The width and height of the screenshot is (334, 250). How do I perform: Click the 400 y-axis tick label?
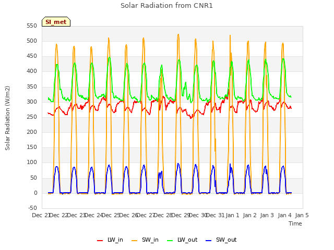[x=32, y=71]
